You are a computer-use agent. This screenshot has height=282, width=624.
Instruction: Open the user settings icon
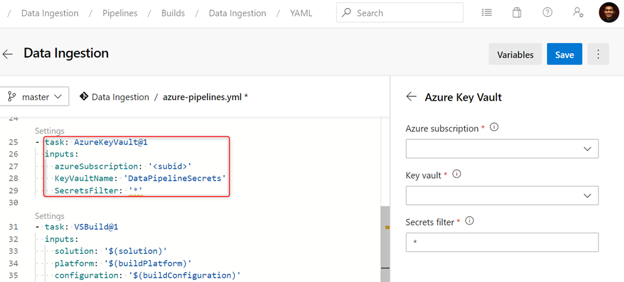578,13
